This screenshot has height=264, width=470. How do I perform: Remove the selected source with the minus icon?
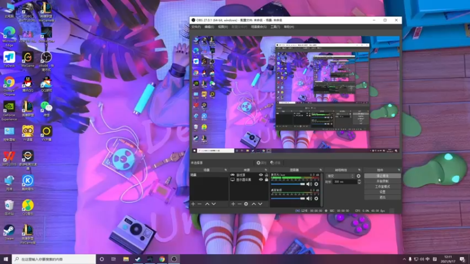(x=240, y=204)
